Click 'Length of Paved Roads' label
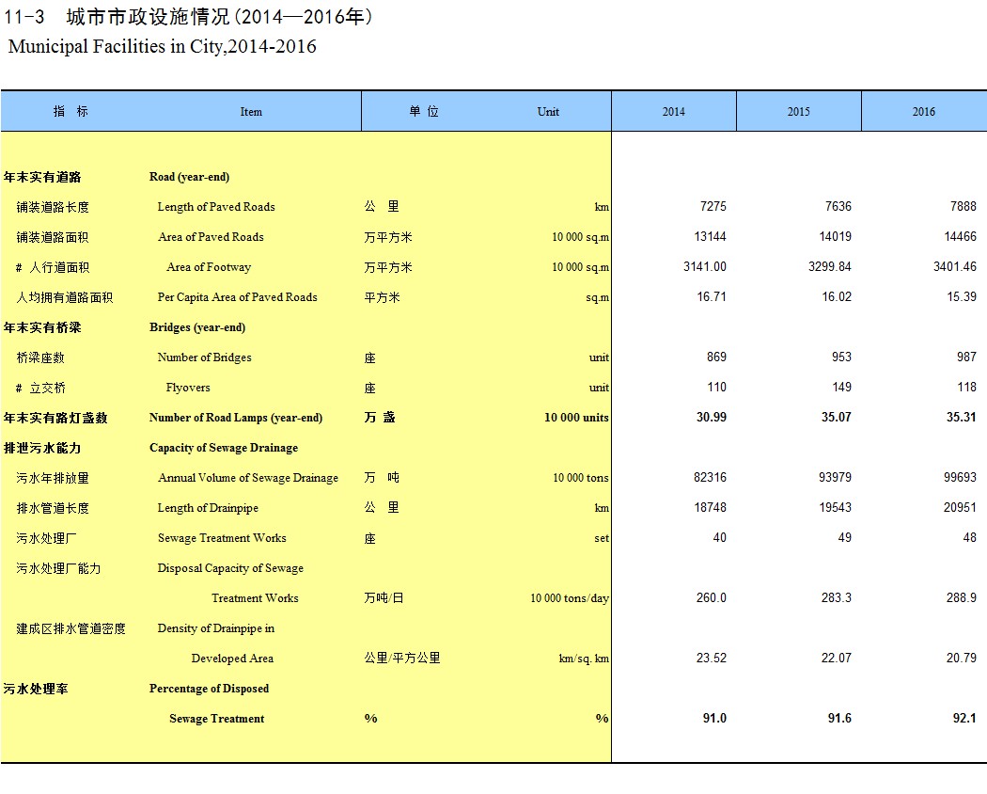This screenshot has height=794, width=987. [x=216, y=207]
